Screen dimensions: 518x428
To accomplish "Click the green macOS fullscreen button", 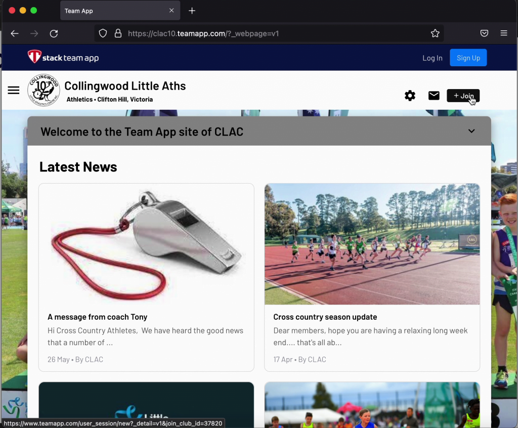I will click(34, 10).
